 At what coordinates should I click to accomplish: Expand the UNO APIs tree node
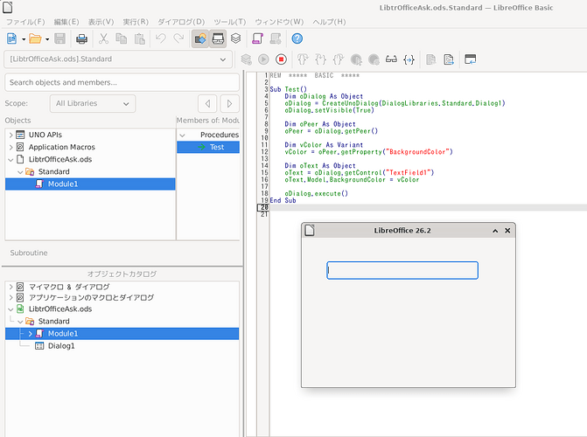[x=11, y=135]
